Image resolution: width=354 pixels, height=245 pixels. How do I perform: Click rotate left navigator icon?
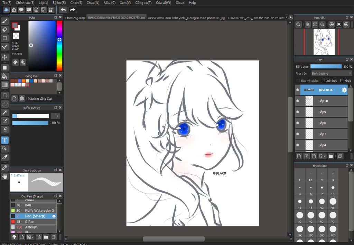click(x=332, y=24)
